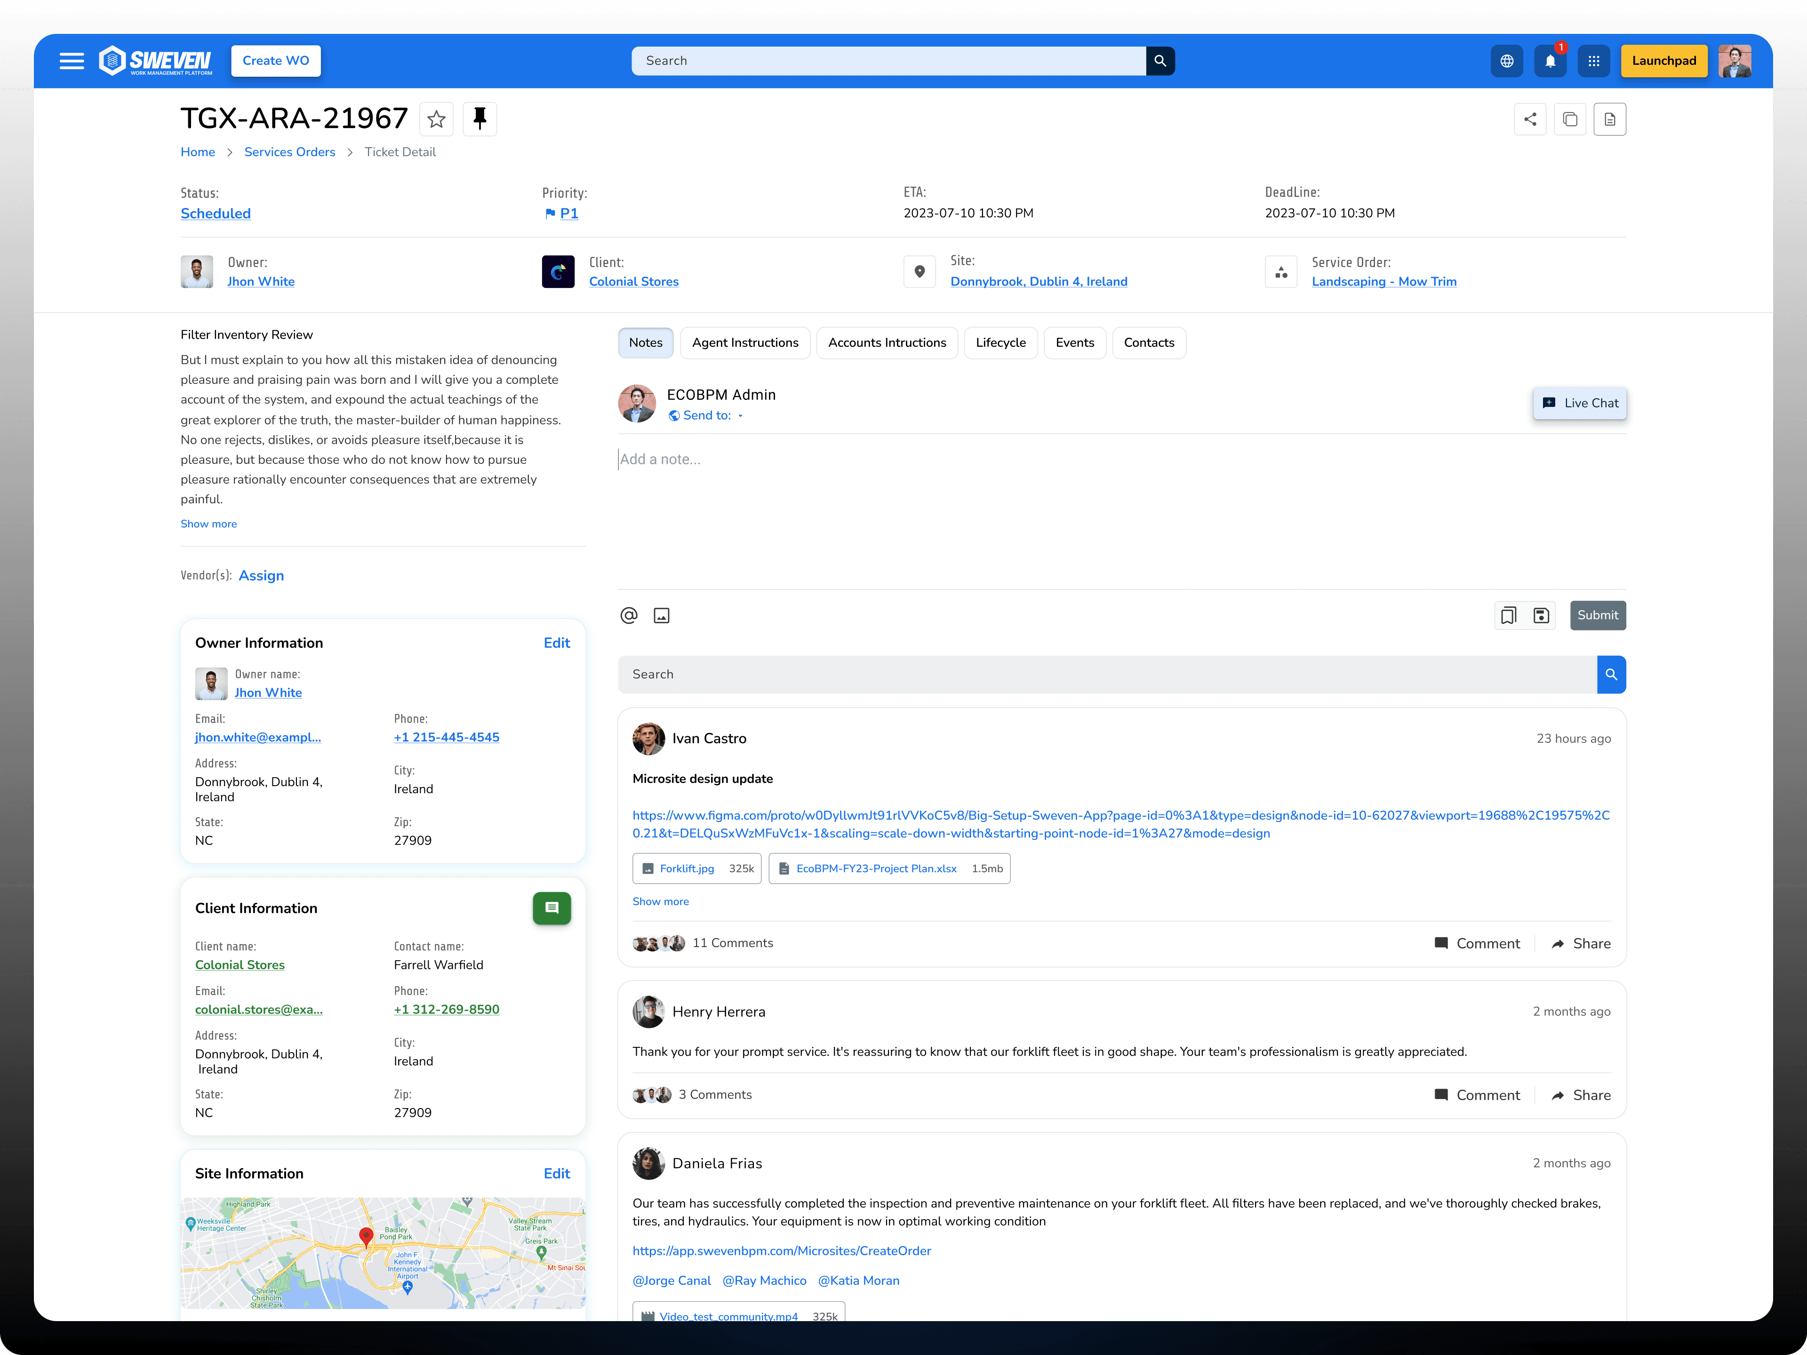Click the notifications bell icon
This screenshot has width=1807, height=1355.
tap(1550, 61)
